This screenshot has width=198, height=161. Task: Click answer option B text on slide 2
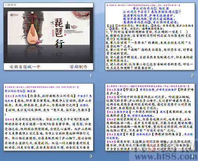pyautogui.click(x=149, y=44)
